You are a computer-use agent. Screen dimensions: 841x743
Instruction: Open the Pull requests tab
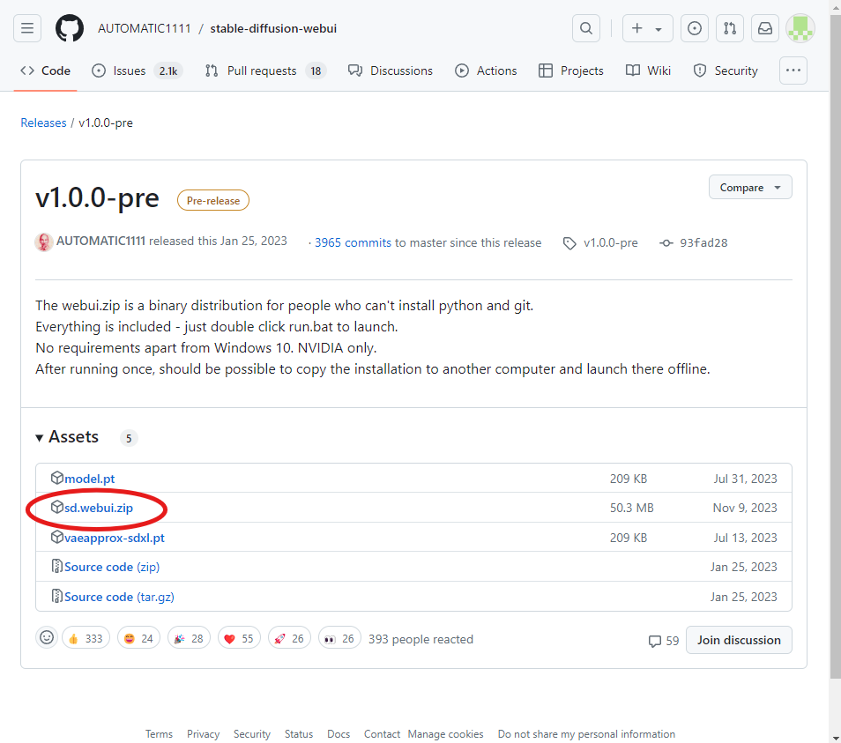[x=266, y=71]
